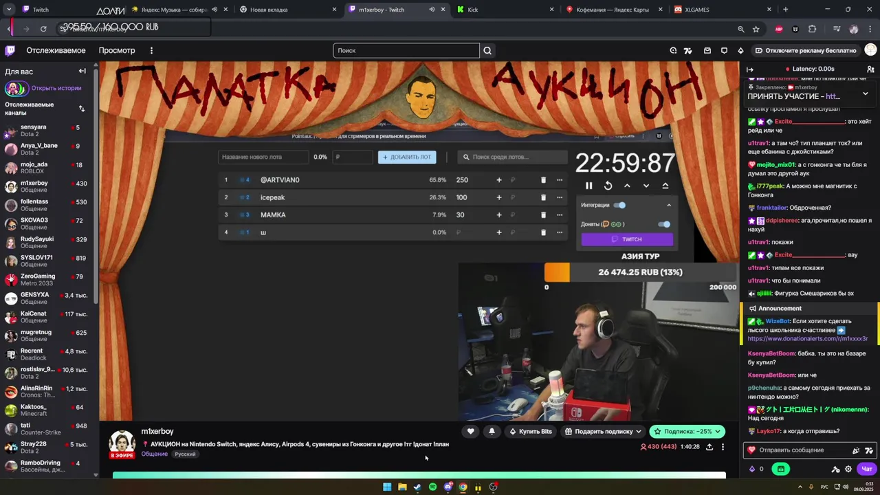
Task: Collapse the left sidebar Для вас
Action: click(82, 71)
